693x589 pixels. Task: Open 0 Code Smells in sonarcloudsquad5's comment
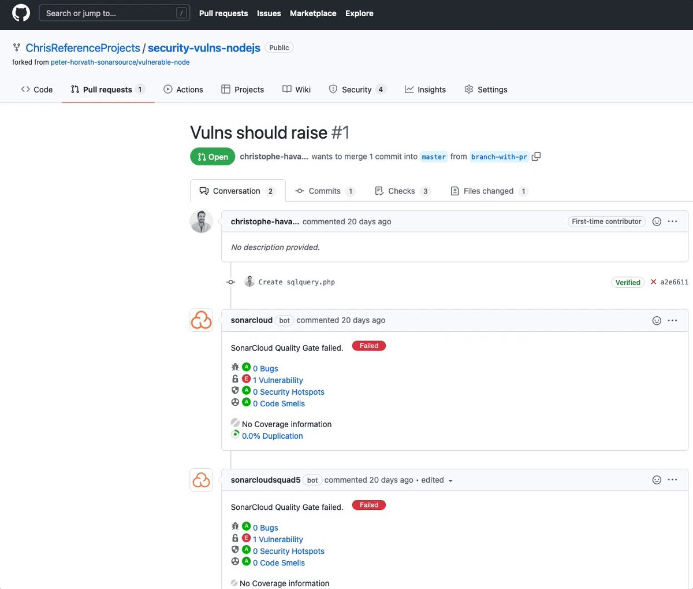(279, 562)
